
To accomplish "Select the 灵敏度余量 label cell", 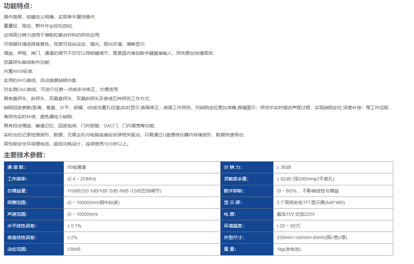I will point(247,179).
